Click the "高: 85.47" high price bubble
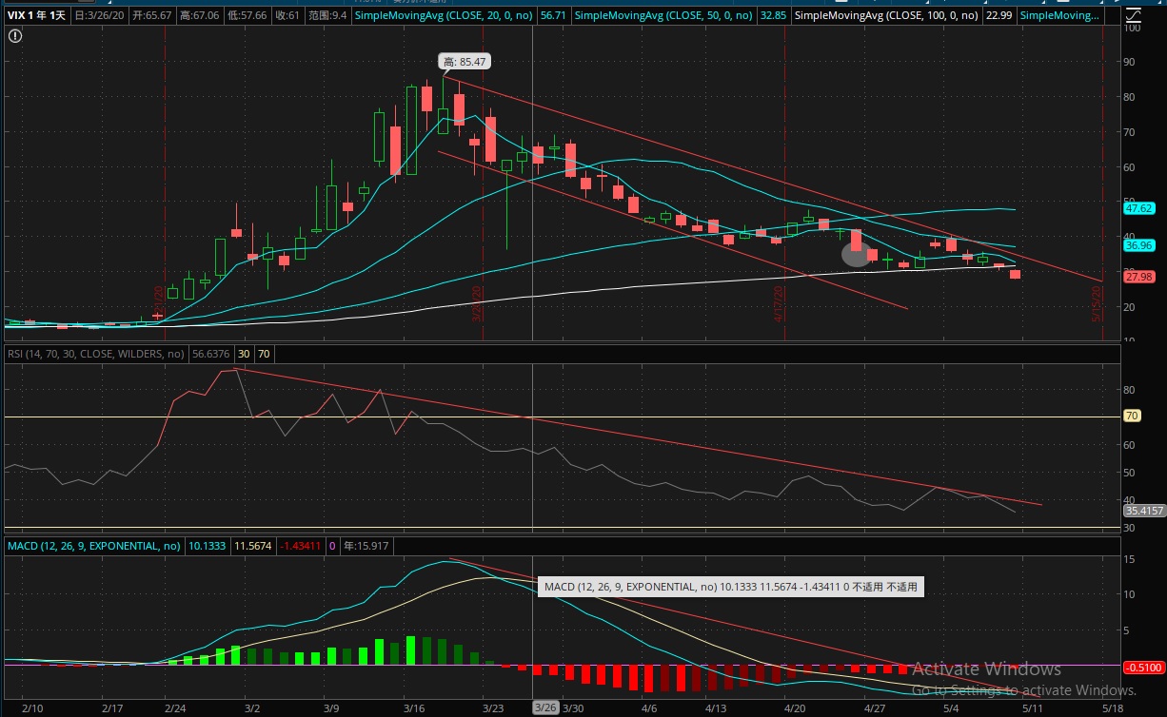 (464, 62)
